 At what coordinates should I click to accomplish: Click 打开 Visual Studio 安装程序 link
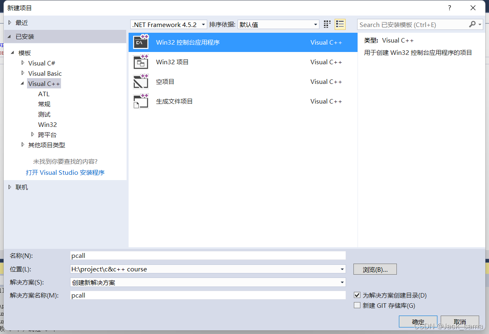click(65, 172)
